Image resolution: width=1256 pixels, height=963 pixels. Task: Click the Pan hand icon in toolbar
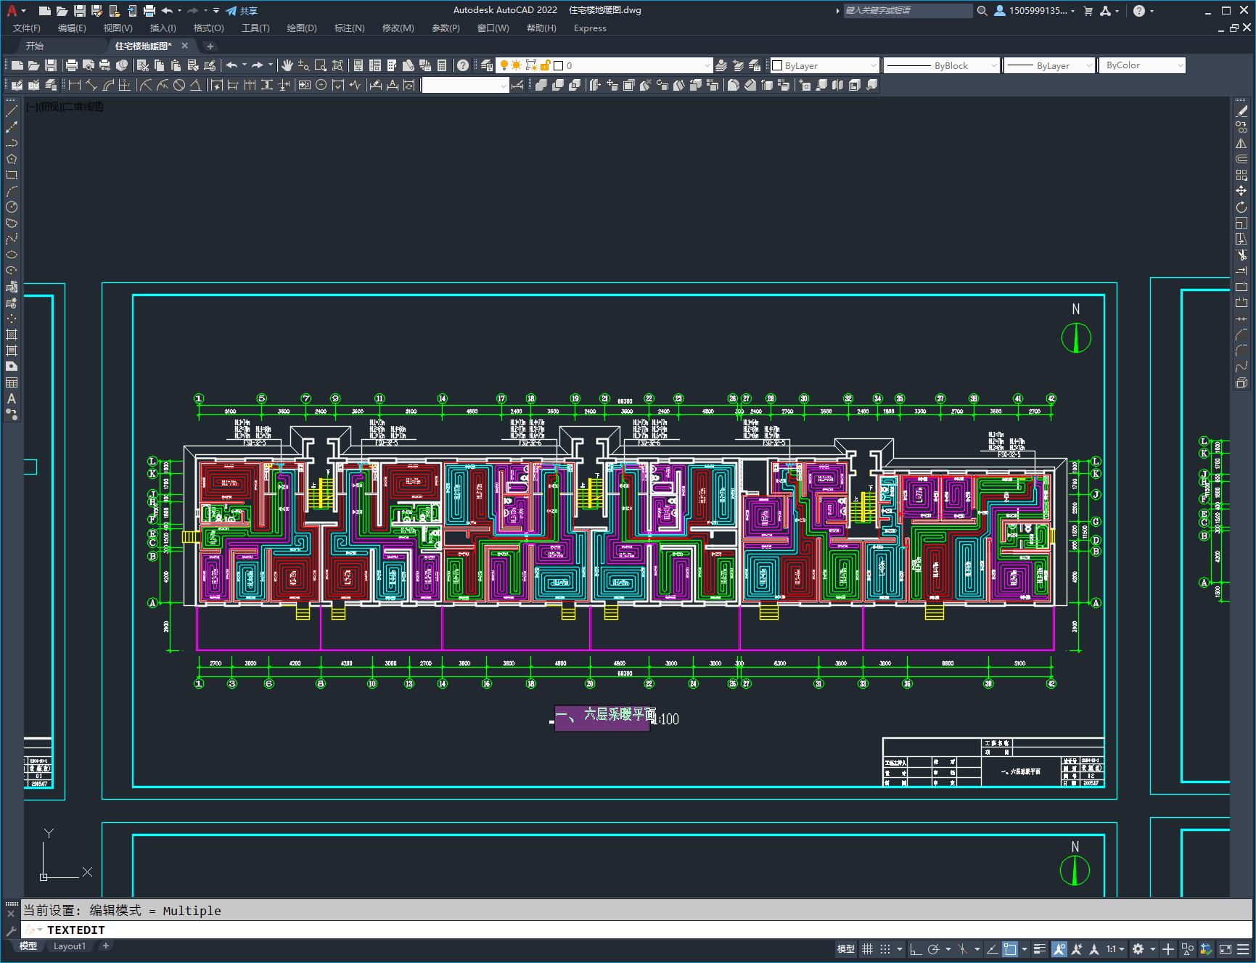click(x=287, y=65)
